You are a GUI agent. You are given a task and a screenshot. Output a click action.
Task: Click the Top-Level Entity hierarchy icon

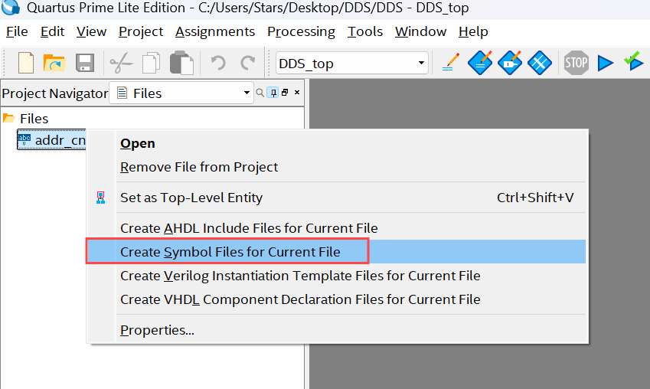101,198
